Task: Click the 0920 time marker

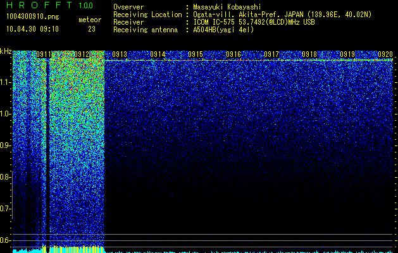Action: pyautogui.click(x=385, y=54)
